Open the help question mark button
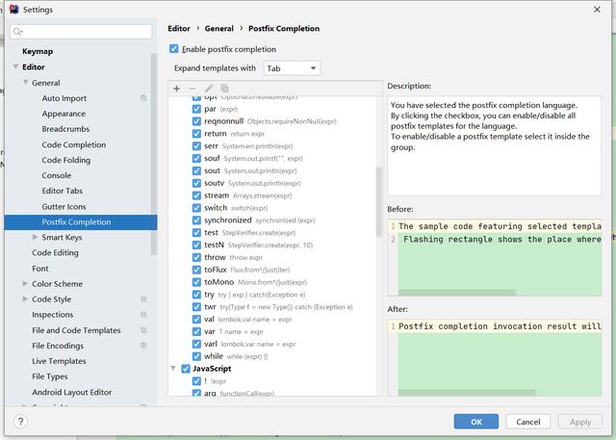This screenshot has height=440, width=616. click(x=20, y=422)
